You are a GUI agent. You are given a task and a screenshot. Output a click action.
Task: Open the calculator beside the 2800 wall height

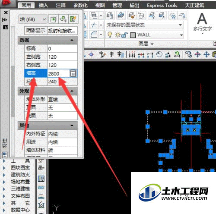coord(73,73)
